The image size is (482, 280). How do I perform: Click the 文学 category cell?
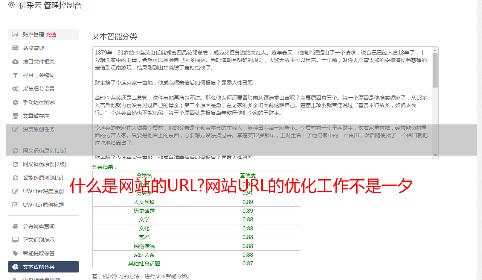click(x=144, y=219)
